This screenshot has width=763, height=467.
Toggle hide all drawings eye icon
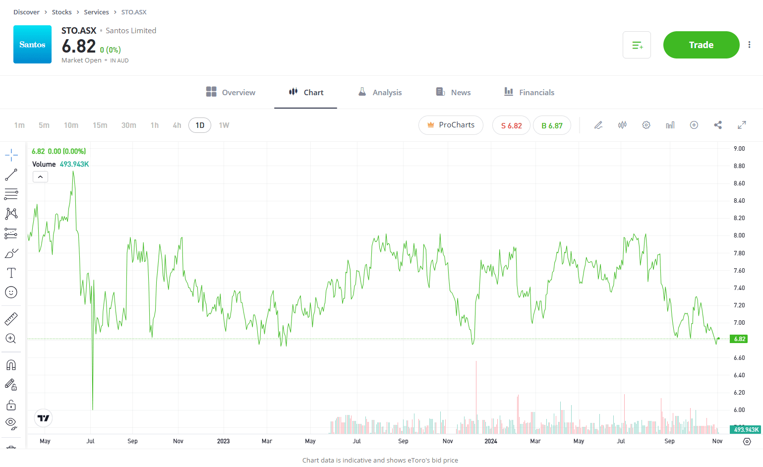[11, 424]
